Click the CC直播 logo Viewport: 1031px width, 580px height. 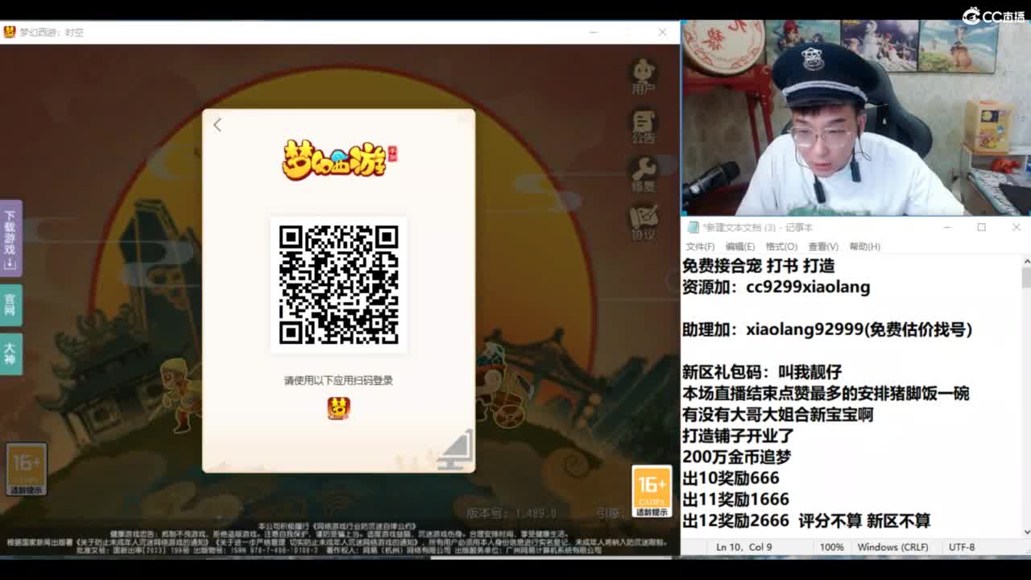click(x=993, y=16)
